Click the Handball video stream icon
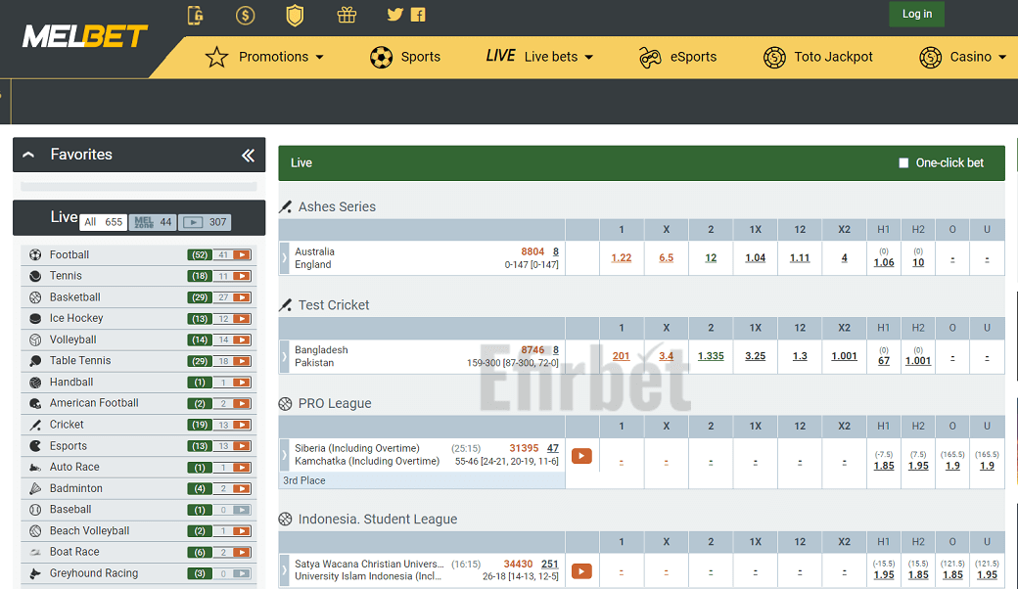The height and width of the screenshot is (589, 1018). point(242,383)
